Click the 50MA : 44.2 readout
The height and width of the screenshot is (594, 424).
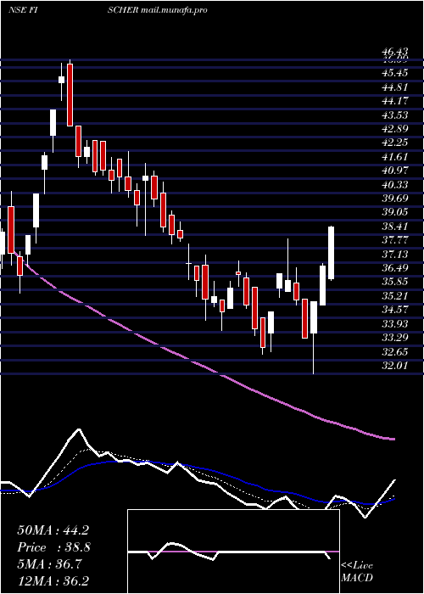[53, 530]
